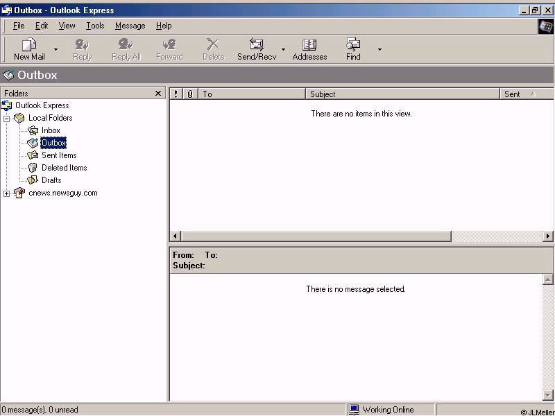Viewport: 555px width, 416px height.
Task: Sort by the priority column header
Action: (x=176, y=94)
